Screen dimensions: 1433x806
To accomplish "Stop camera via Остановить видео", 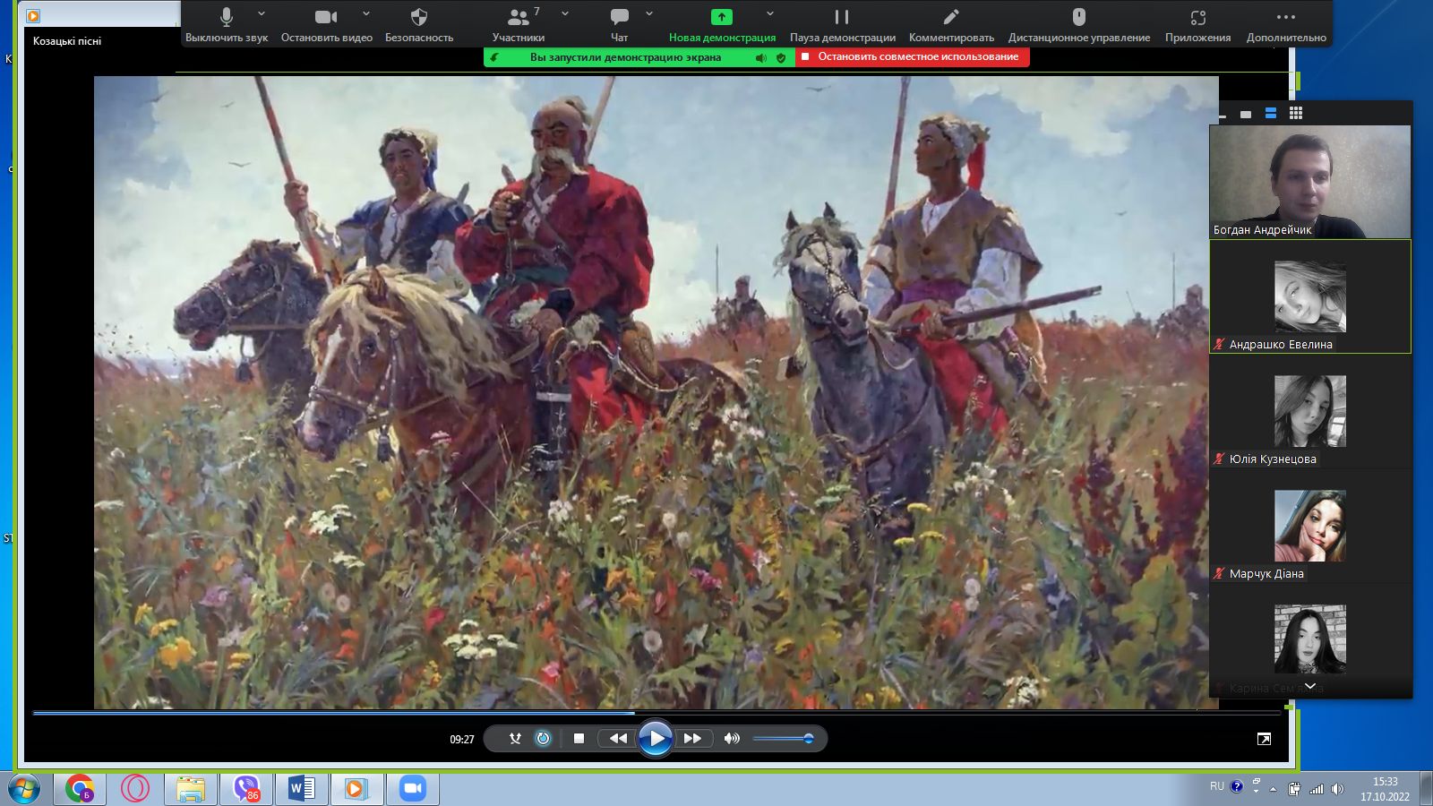I will click(326, 25).
